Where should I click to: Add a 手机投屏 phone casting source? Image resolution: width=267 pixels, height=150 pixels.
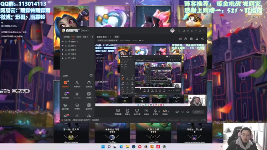[137, 112]
